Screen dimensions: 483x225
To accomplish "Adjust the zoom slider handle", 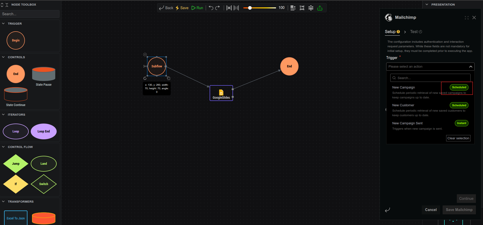I will tap(250, 8).
